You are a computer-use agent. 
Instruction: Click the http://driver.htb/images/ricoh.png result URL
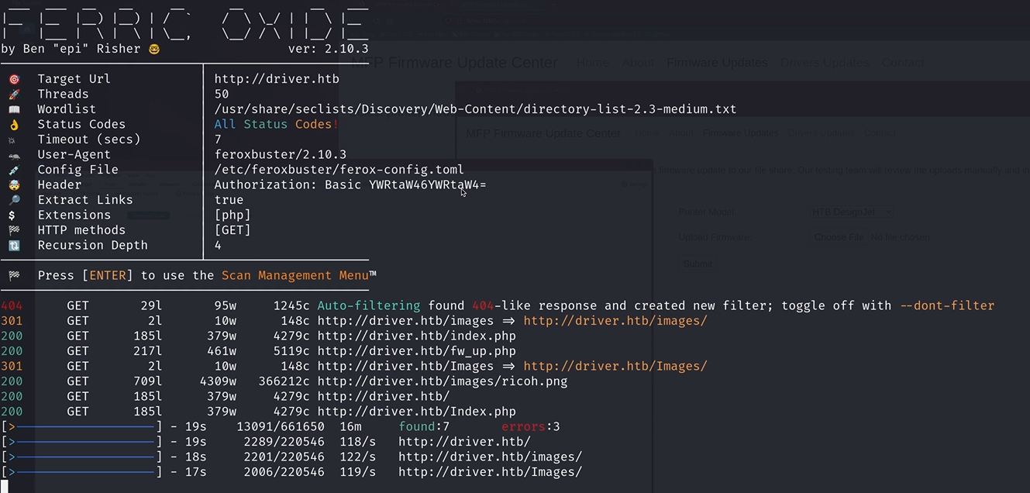443,381
